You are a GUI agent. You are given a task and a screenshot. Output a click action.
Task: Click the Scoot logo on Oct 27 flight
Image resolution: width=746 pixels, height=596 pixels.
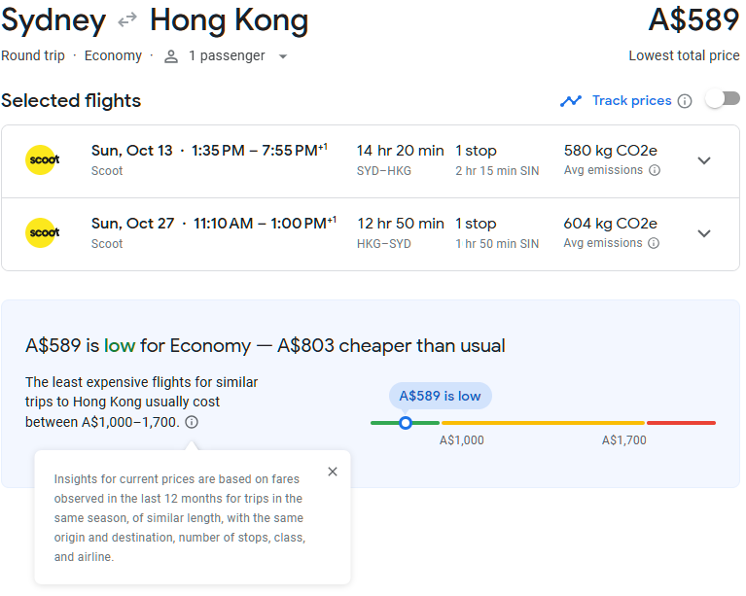click(x=43, y=233)
